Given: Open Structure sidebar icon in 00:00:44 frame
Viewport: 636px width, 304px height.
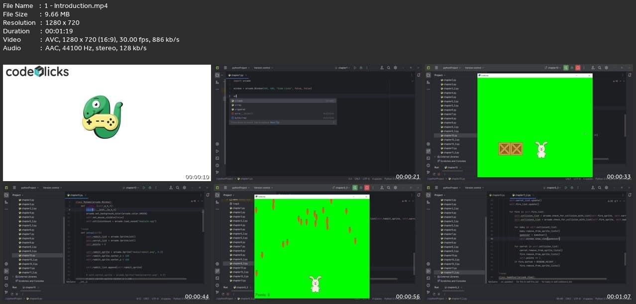Looking at the screenshot, I should (6, 202).
